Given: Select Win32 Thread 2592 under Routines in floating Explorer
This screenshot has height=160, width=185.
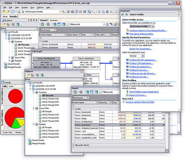Looking at the screenshot, I should click(x=50, y=102).
